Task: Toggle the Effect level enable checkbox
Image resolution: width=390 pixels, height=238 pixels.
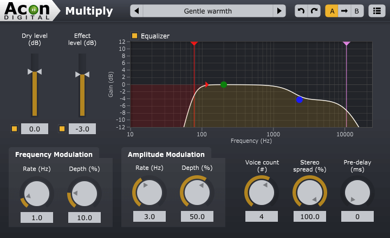Action: point(62,129)
